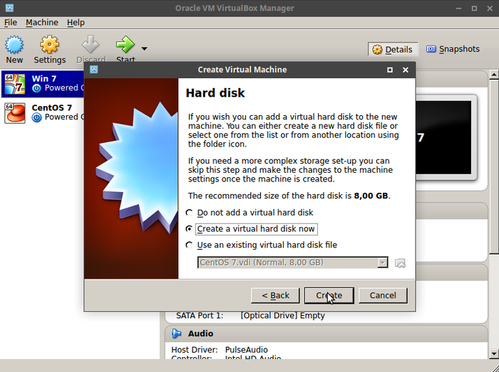Select the Win 7 virtual machine
Viewport: 499px width, 372px height.
pyautogui.click(x=43, y=84)
